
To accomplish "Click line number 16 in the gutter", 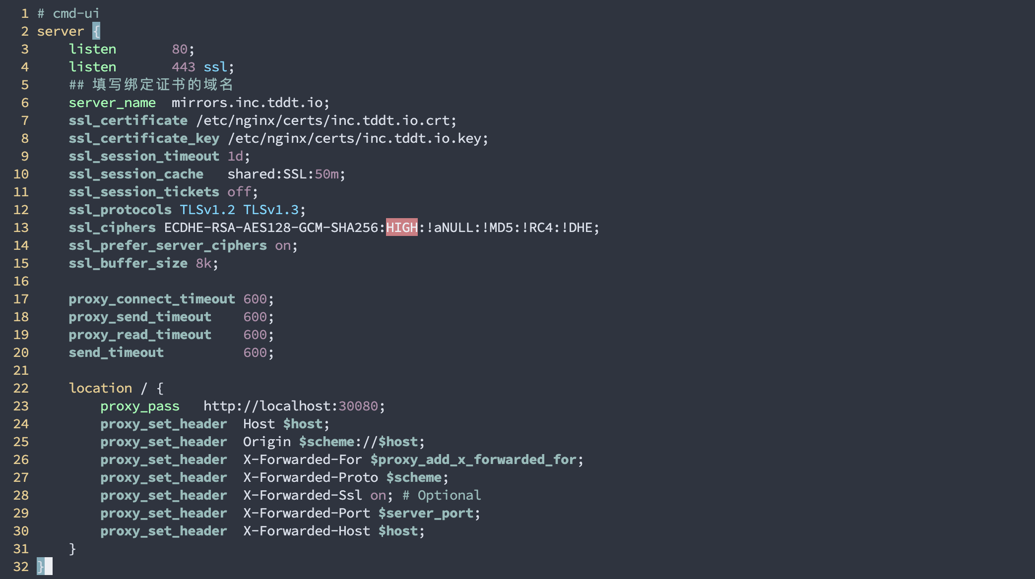I will pyautogui.click(x=21, y=281).
